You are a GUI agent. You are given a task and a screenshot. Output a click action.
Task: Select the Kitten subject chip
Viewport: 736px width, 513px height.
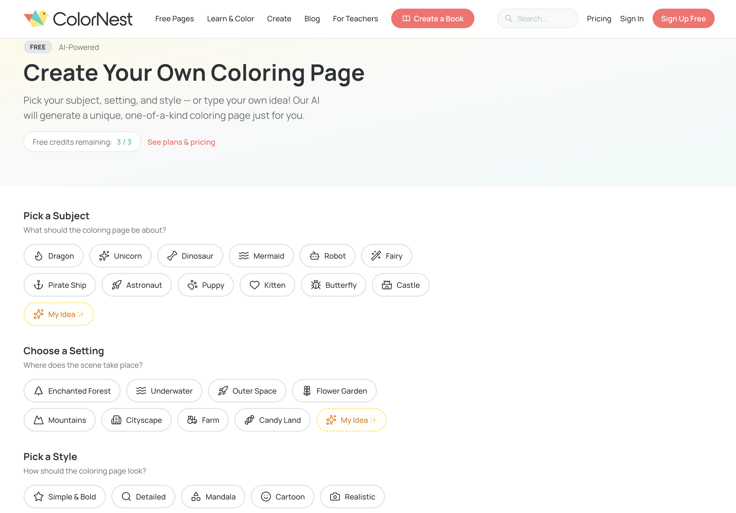click(267, 285)
